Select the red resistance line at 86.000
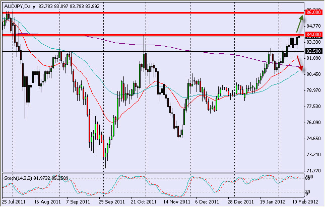This screenshot has width=325, height=207. tap(151, 12)
